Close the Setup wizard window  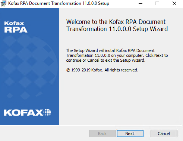click(174, 3)
